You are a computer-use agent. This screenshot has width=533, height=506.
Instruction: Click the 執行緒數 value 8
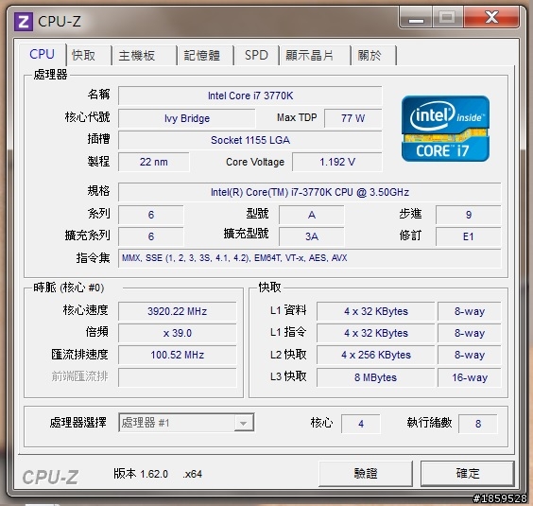point(478,424)
